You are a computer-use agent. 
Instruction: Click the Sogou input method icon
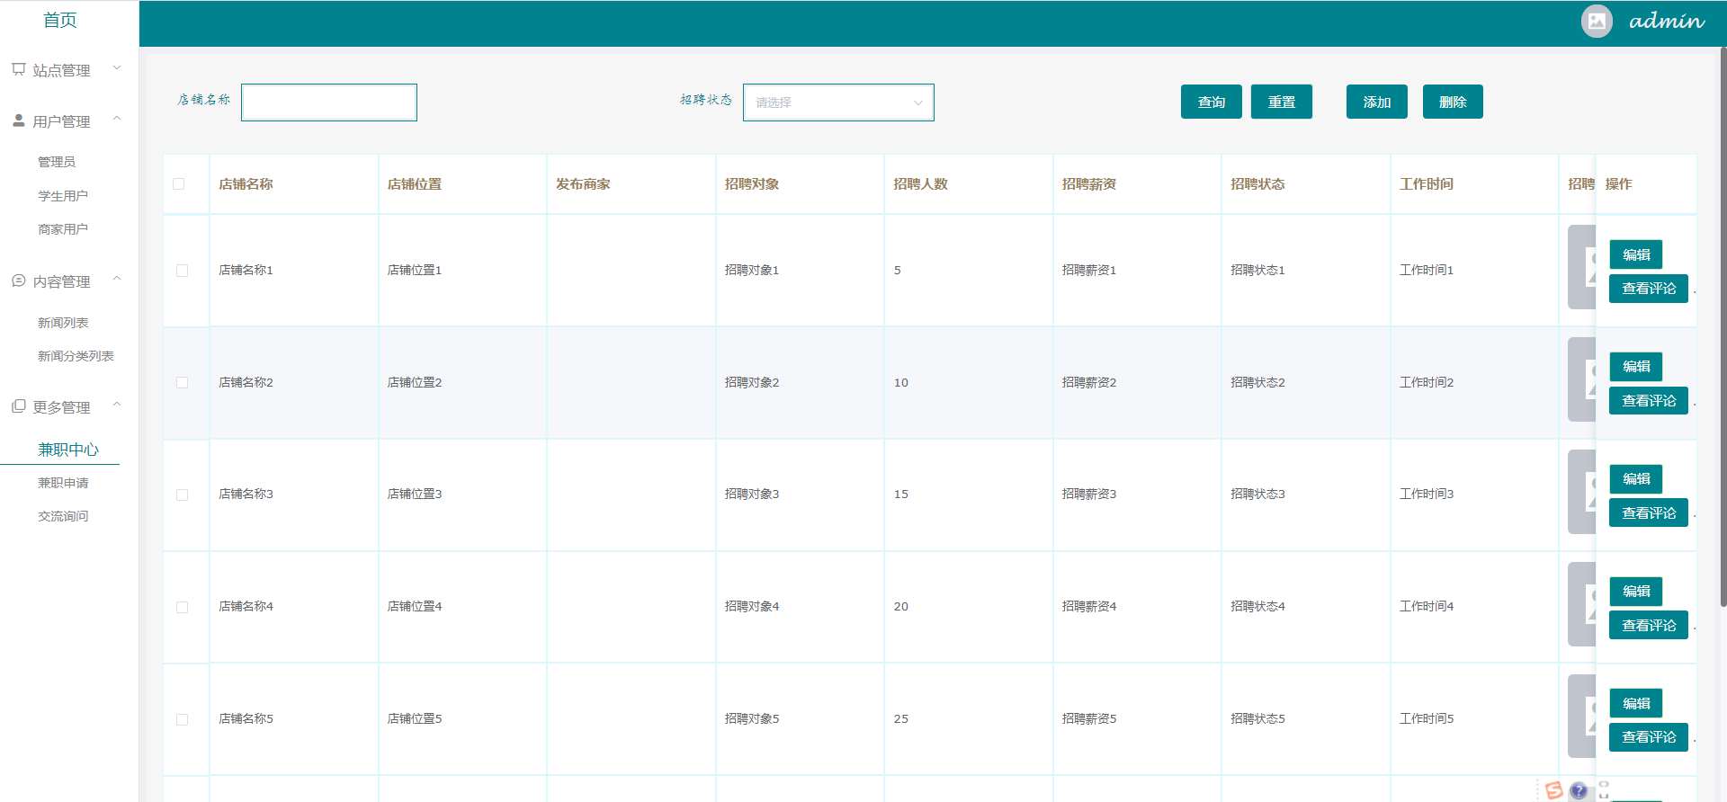tap(1553, 790)
